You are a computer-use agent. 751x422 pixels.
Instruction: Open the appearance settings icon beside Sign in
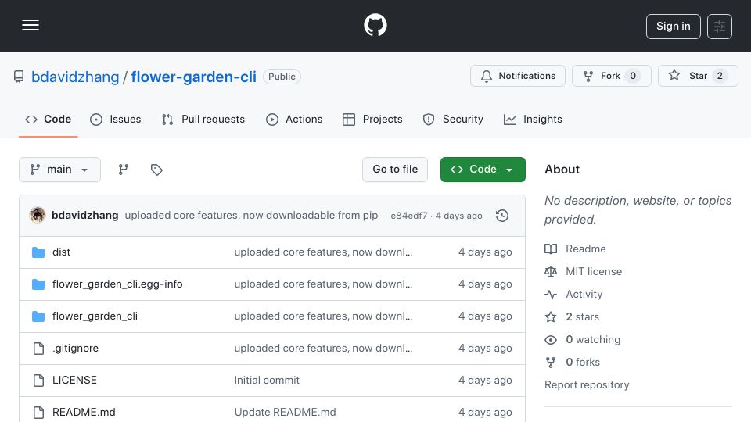click(x=720, y=27)
